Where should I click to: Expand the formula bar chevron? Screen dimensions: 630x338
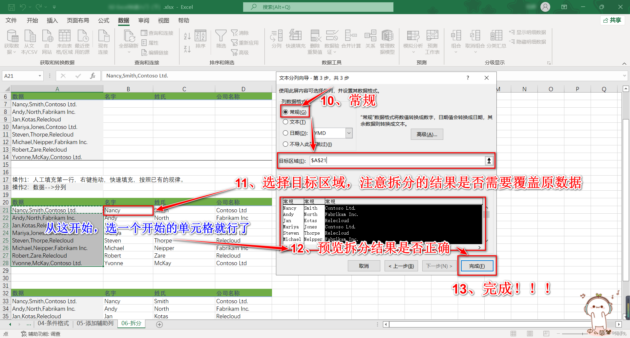pos(624,76)
